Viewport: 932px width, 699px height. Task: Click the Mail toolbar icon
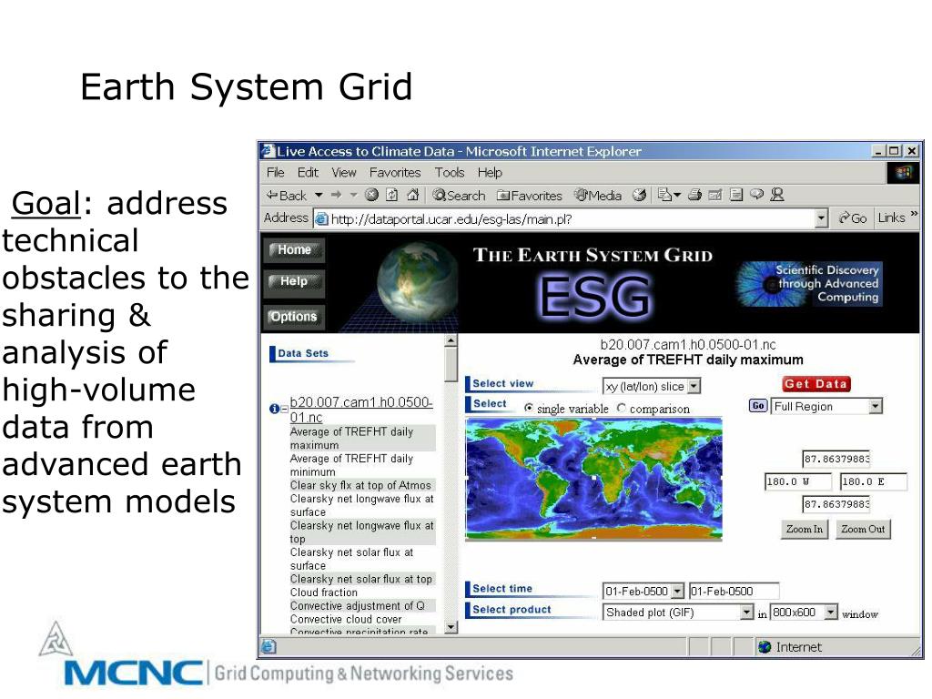click(x=665, y=195)
